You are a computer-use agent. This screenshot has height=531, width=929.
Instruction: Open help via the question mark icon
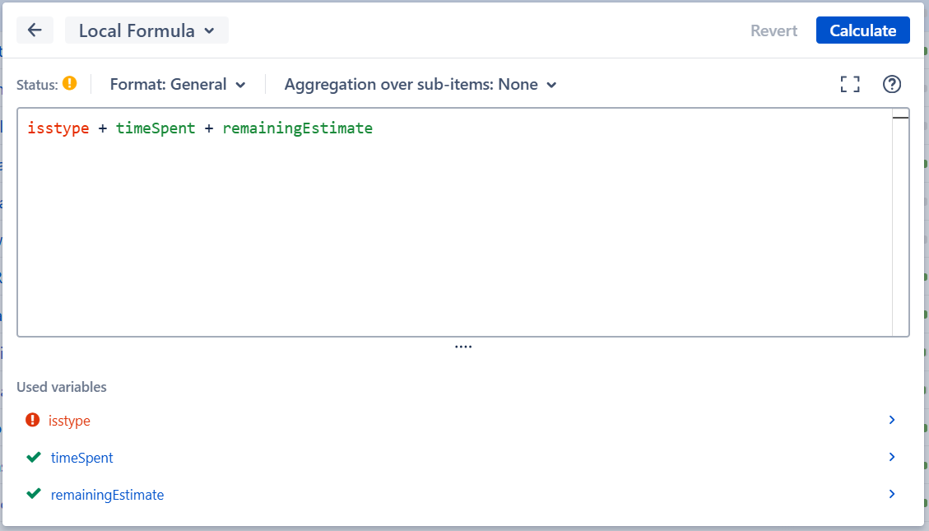[x=891, y=83]
